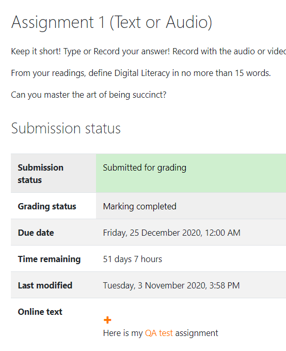286x351 pixels.
Task: Open the orange "QA test" link
Action: click(159, 333)
